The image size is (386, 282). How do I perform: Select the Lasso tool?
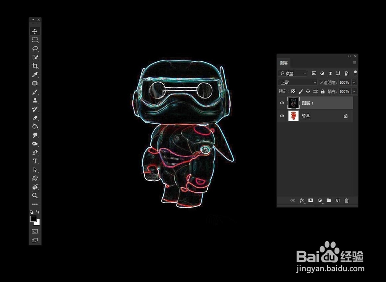pos(35,49)
